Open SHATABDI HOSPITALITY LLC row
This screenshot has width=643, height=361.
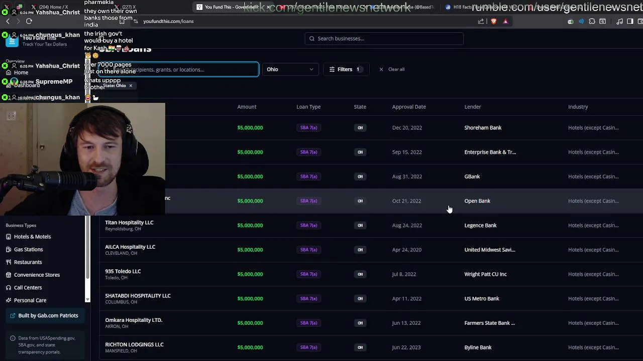click(371, 298)
